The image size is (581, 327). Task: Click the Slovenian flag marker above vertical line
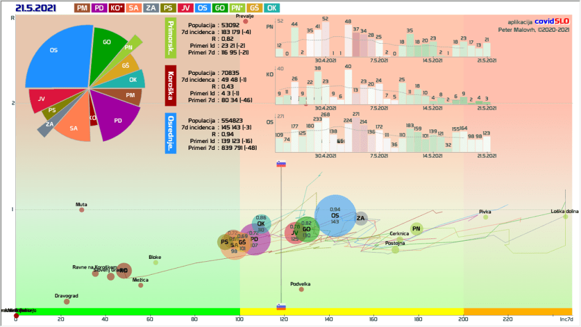click(281, 164)
